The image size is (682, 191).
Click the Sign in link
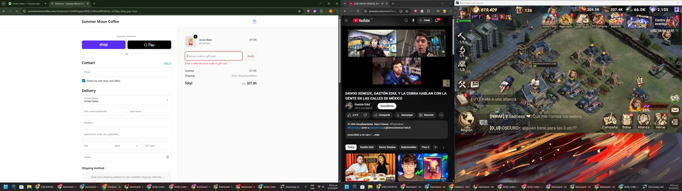[167, 63]
